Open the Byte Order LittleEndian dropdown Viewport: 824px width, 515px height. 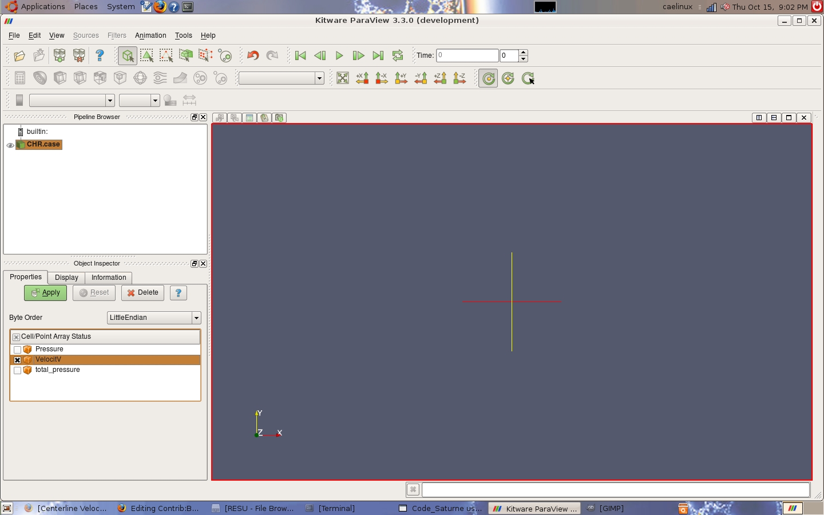tap(154, 318)
